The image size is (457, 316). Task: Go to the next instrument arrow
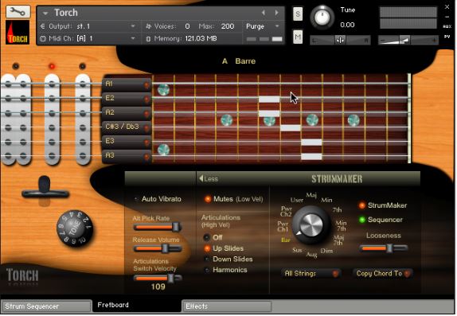point(276,13)
